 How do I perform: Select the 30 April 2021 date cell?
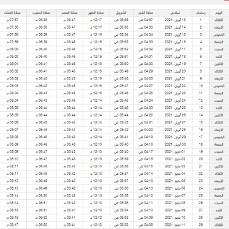[x=175, y=144]
